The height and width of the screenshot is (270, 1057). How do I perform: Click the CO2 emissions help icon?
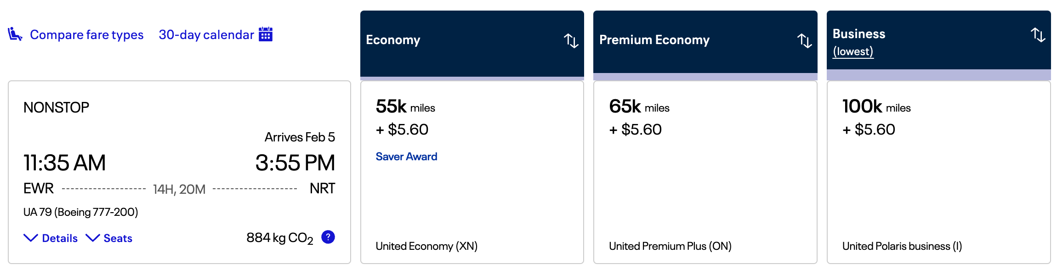[x=328, y=237]
